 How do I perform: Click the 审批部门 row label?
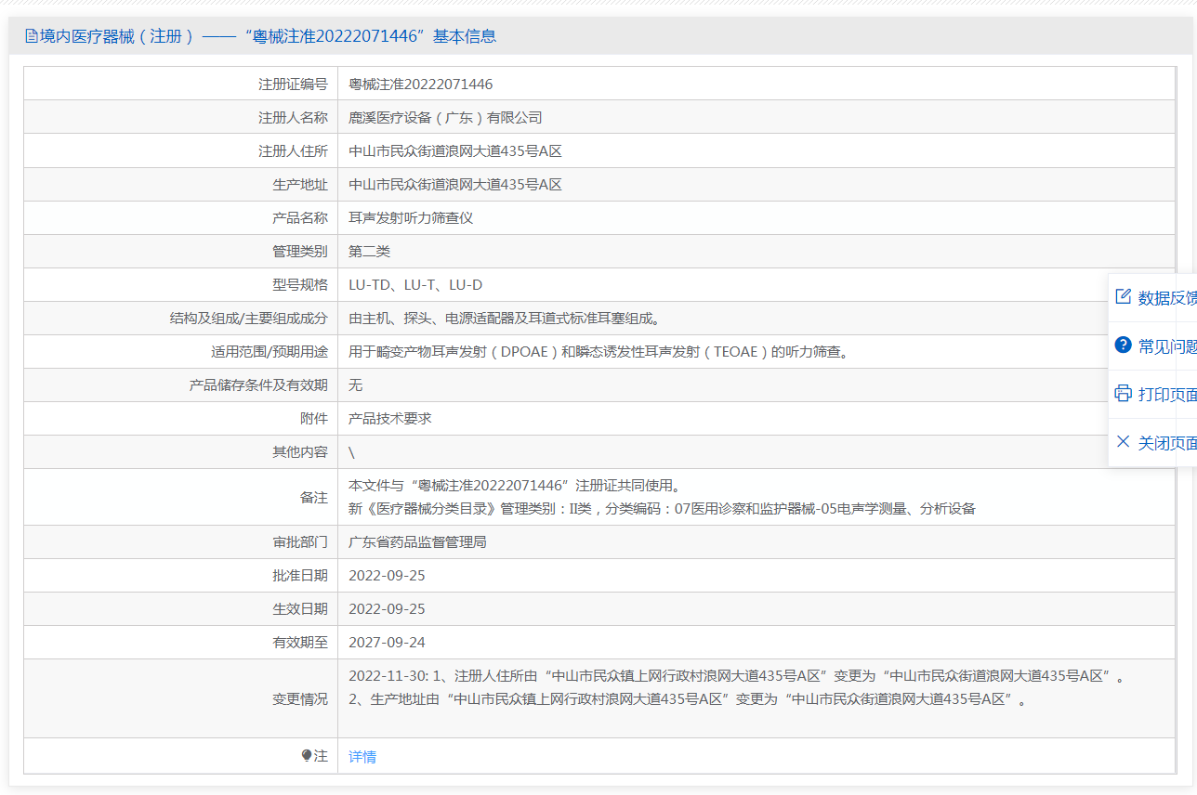300,542
